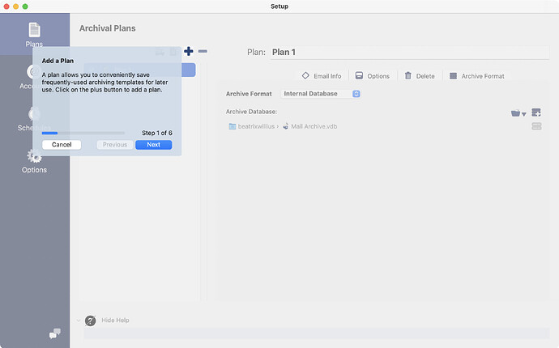This screenshot has width=559, height=348.
Task: Click the Mail Archive.vdb file icon
Action: tap(285, 126)
